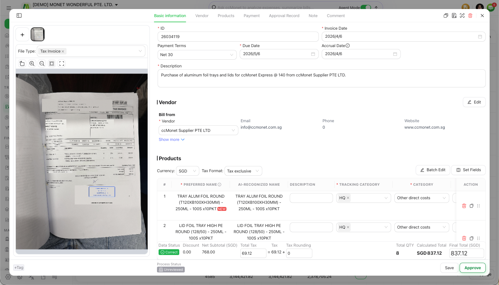Select the invoice image thumbnail
This screenshot has height=285, width=499.
click(x=37, y=34)
